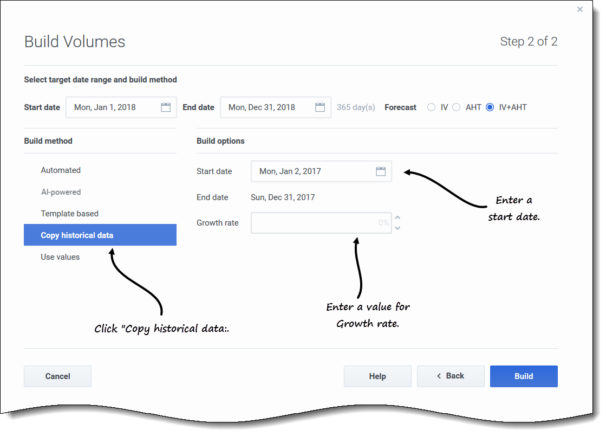Viewport: 606px width, 436px height.
Task: Select the IV+AHT forecast option
Action: [x=490, y=107]
